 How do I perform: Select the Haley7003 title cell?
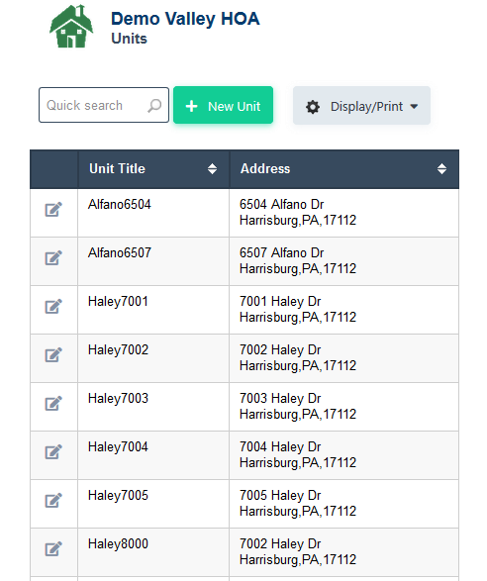click(153, 407)
